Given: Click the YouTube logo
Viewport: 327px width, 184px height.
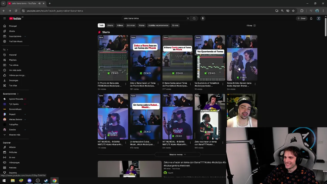Looking at the screenshot, I should coord(15,18).
